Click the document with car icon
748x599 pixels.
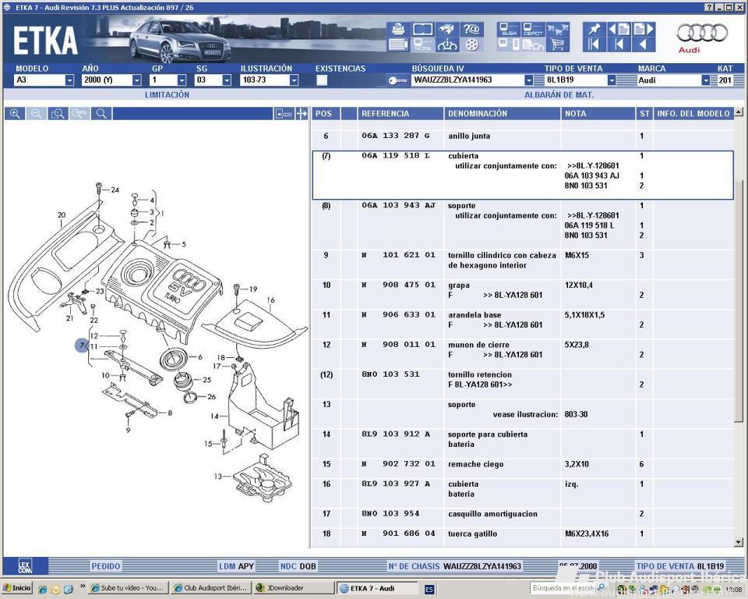click(x=533, y=44)
